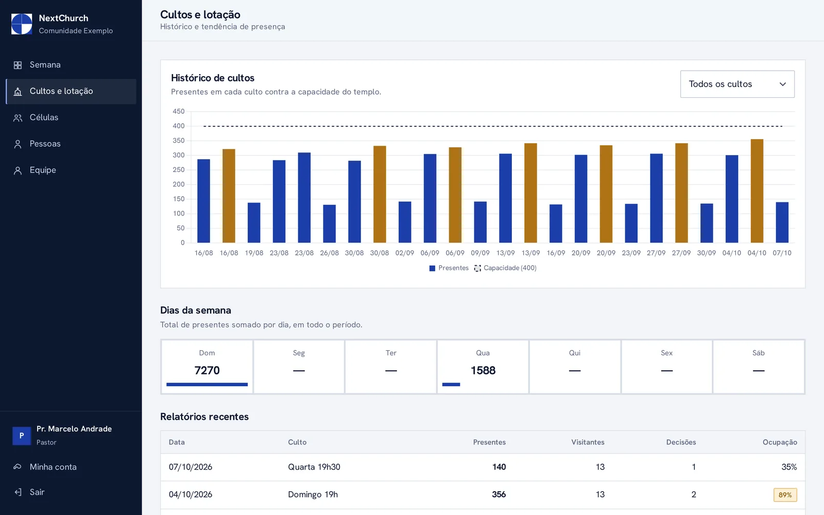Click the 07/10/2026 date cell
Viewport: 824px width, 515px height.
point(191,467)
